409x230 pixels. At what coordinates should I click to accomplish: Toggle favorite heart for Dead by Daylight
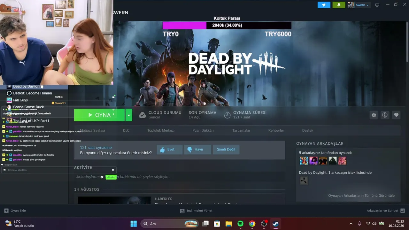tap(396, 115)
